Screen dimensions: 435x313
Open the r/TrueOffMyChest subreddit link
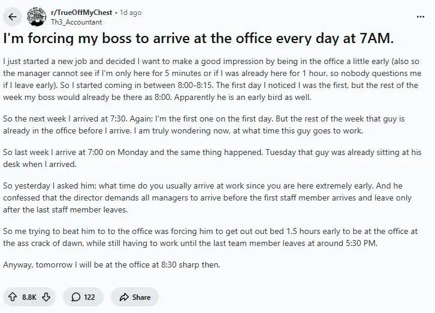(x=83, y=12)
